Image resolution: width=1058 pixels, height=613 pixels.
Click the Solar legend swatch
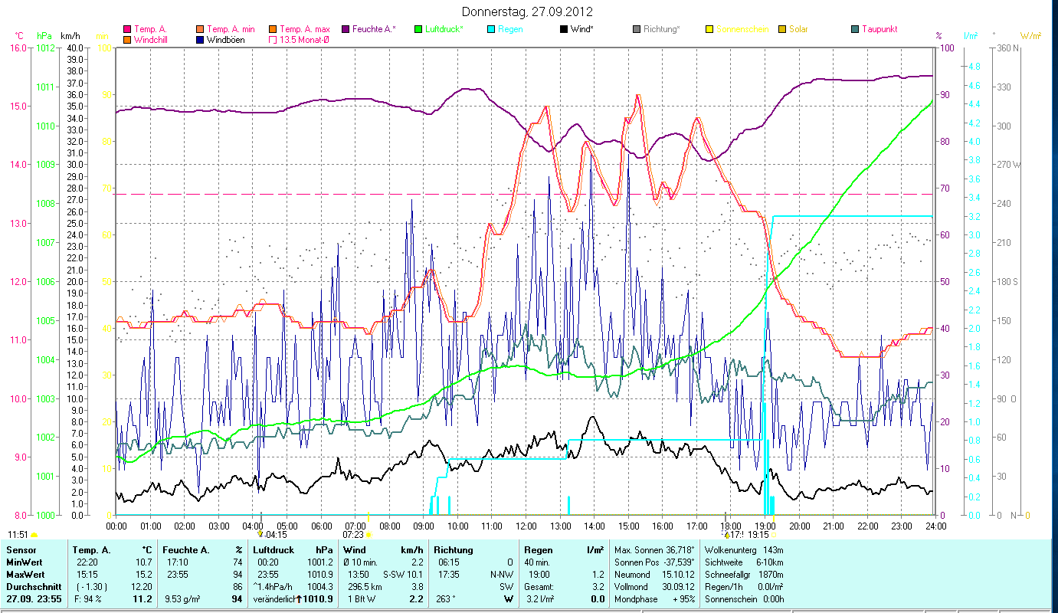click(782, 29)
